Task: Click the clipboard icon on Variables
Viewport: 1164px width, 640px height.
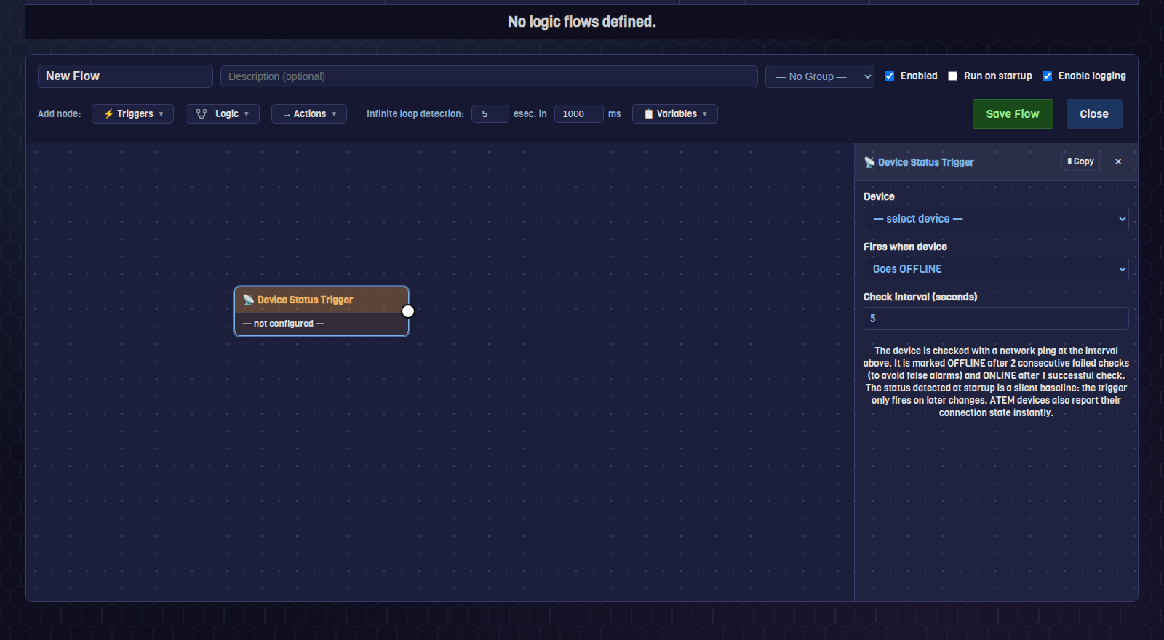Action: 648,114
